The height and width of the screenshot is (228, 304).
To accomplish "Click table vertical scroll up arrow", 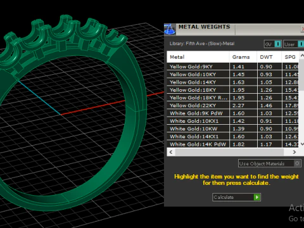I will click(x=302, y=56).
